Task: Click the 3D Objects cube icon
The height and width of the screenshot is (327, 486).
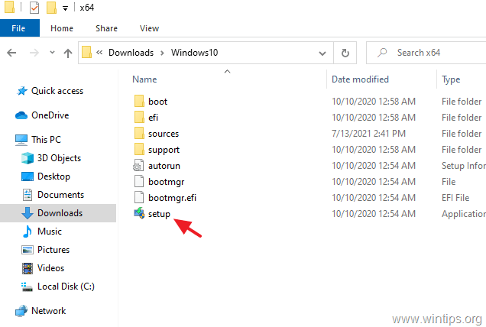Action: click(x=28, y=158)
